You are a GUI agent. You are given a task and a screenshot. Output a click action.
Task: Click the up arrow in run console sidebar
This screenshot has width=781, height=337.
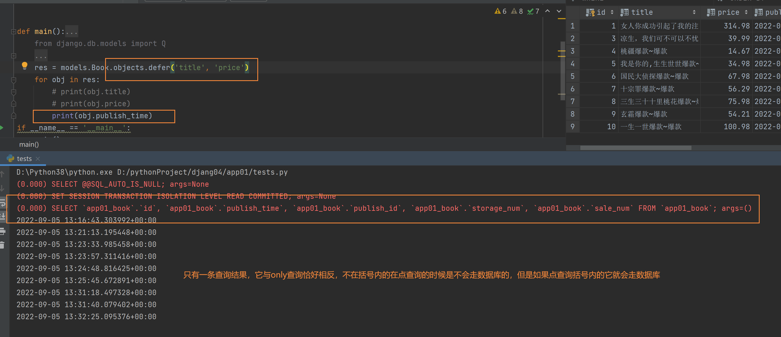click(x=2, y=174)
